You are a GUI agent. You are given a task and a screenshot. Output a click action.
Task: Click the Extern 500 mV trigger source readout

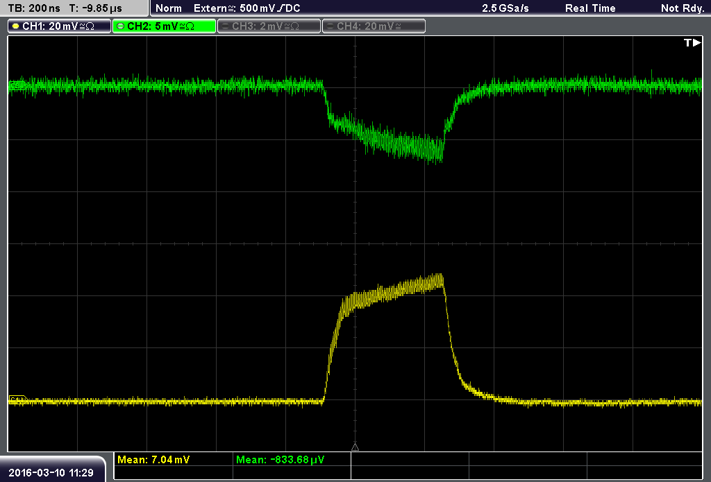246,8
